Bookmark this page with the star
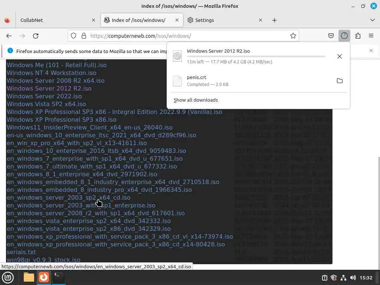This screenshot has width=380, height=285. point(293,36)
